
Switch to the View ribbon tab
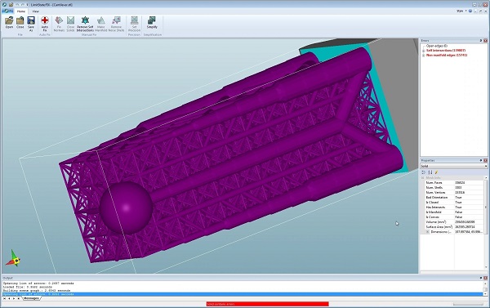tap(36, 11)
